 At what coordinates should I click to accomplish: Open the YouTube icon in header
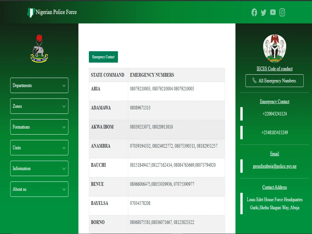(x=273, y=12)
